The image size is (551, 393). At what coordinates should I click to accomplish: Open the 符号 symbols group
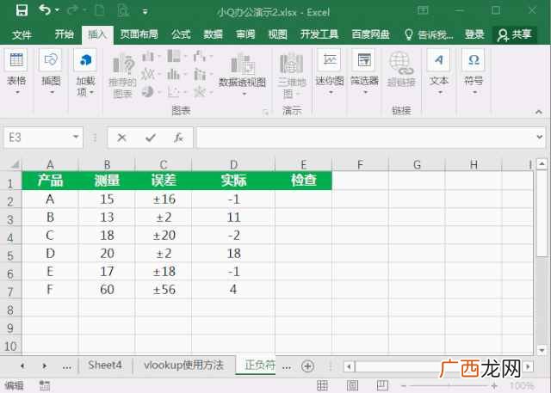tap(474, 73)
